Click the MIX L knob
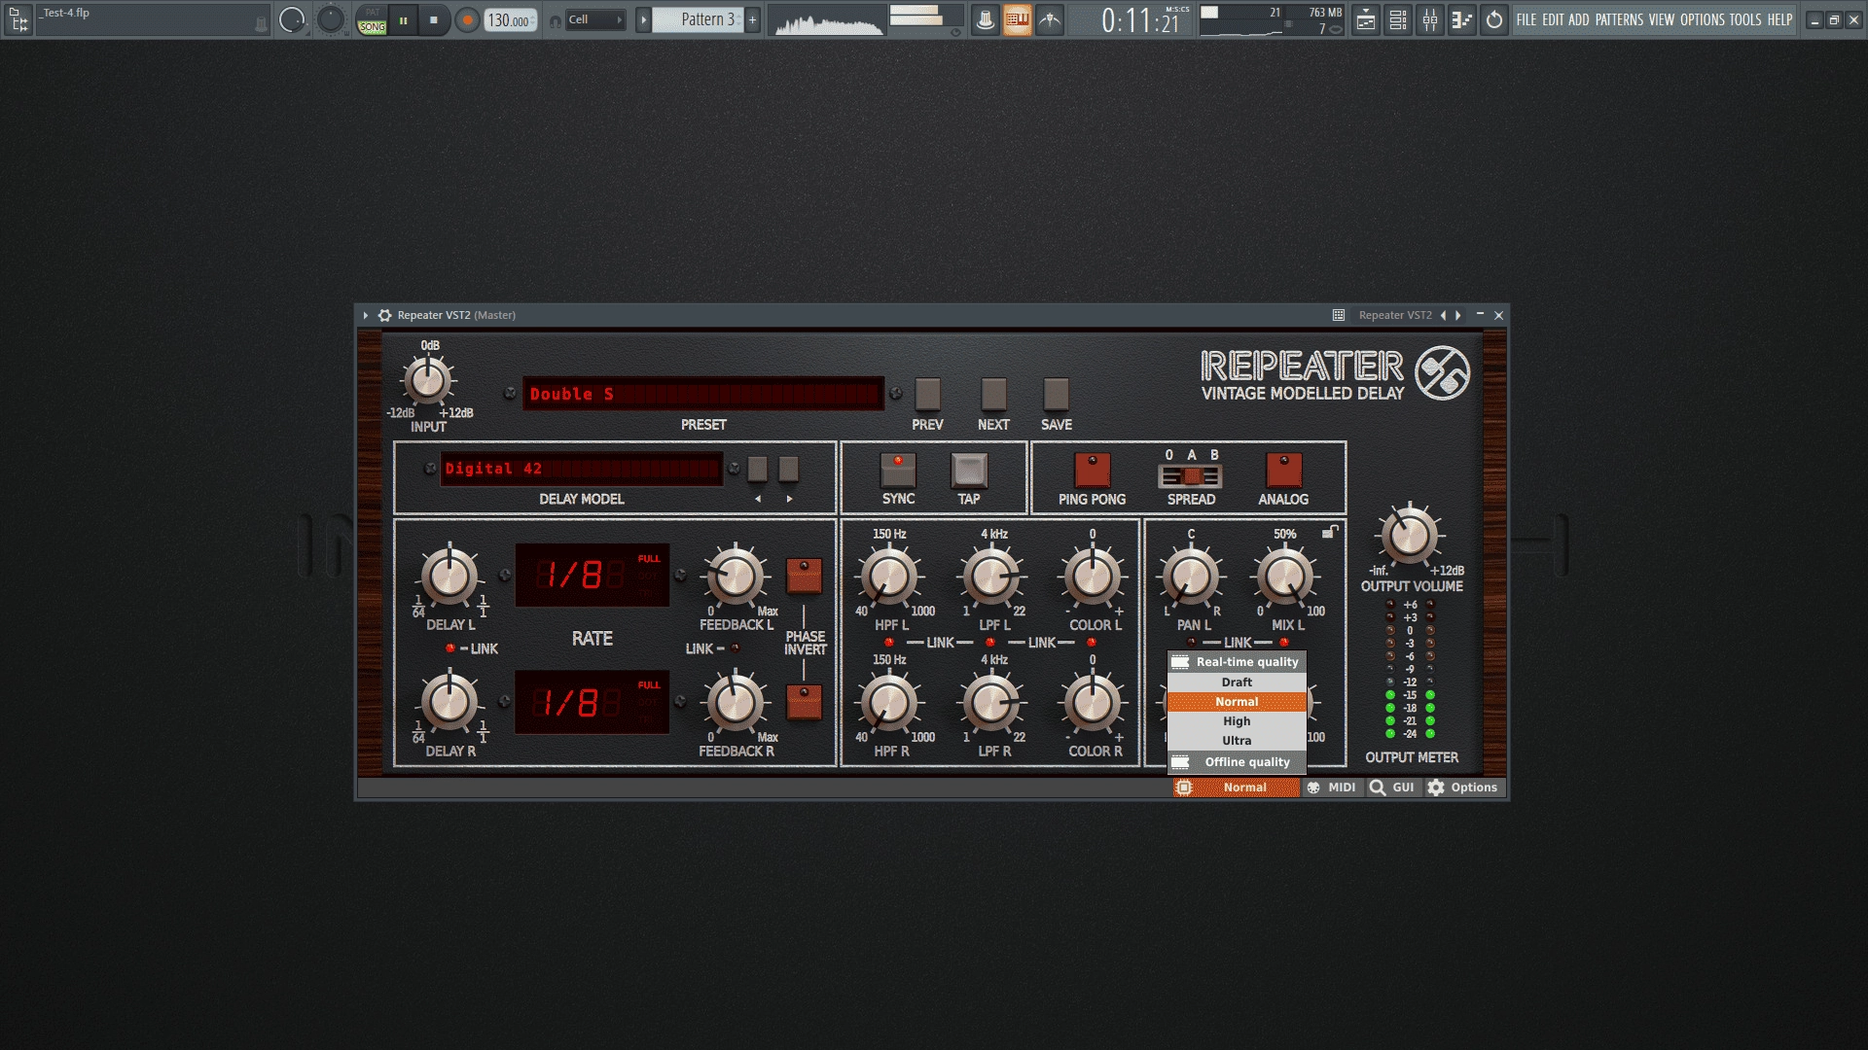 pyautogui.click(x=1284, y=577)
